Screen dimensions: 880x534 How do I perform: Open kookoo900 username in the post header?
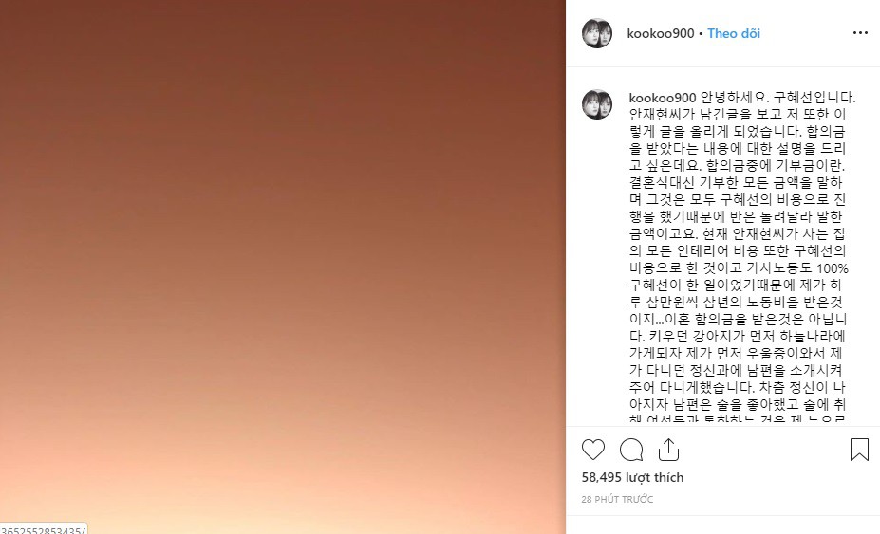coord(661,33)
